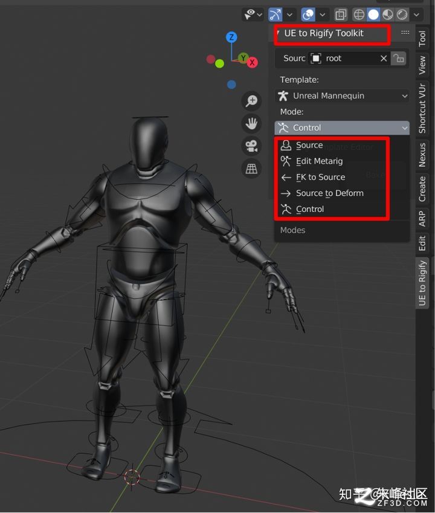Open the Edit sidebar tab

click(x=422, y=243)
